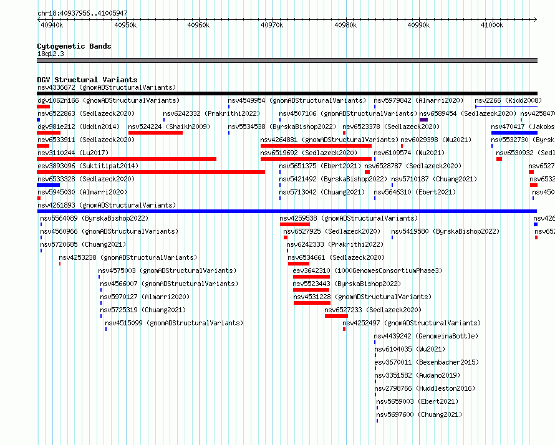This screenshot has width=555, height=445.
Task: Open nsv6522863 Sedlazeck2020 variant
Action: pyautogui.click(x=86, y=113)
